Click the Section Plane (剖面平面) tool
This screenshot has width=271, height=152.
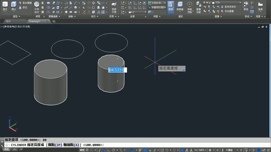pos(114,7)
